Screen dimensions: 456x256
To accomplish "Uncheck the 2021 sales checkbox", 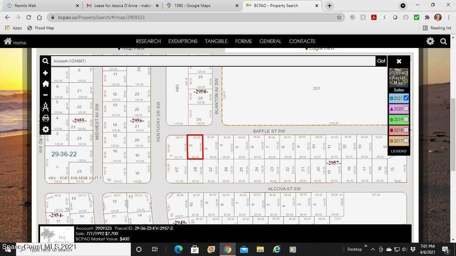I will [406, 98].
